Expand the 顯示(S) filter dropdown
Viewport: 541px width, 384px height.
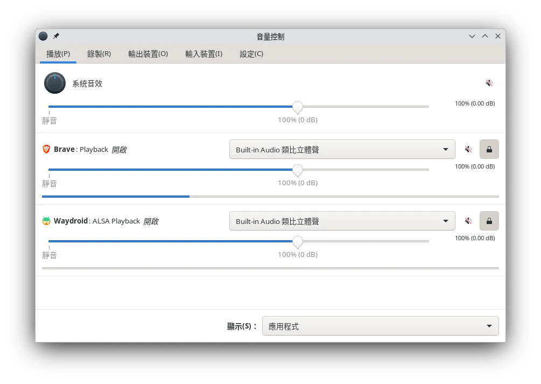380,326
